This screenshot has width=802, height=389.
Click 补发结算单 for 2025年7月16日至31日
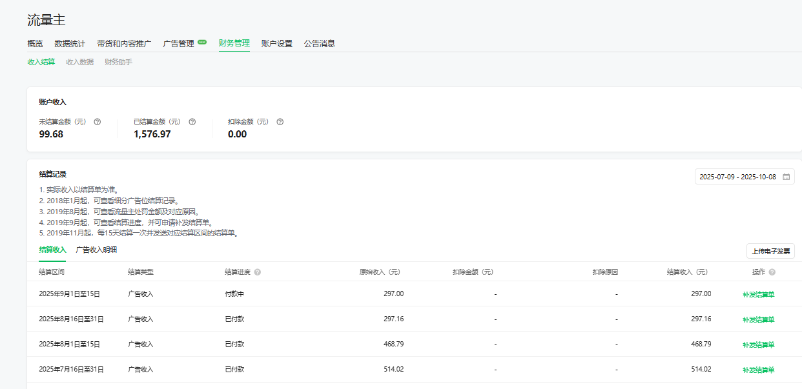click(758, 370)
